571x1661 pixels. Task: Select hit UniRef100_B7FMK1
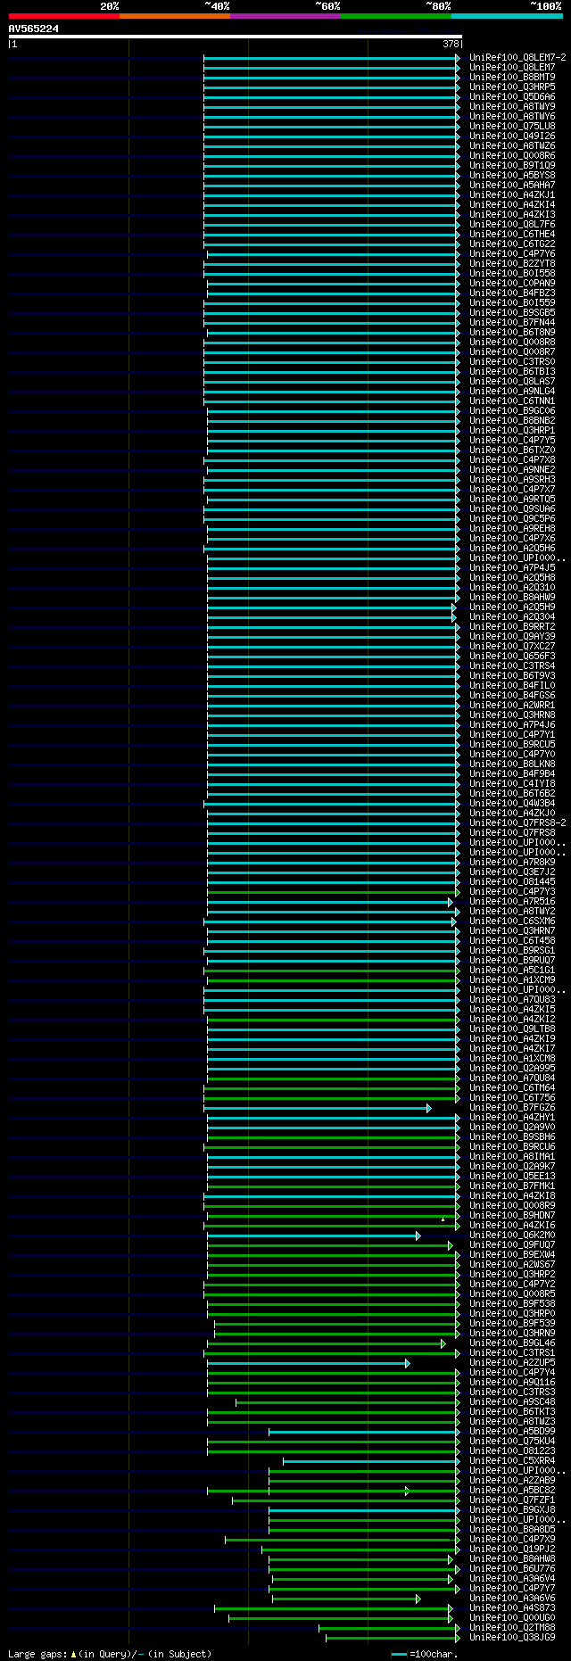(512, 1186)
